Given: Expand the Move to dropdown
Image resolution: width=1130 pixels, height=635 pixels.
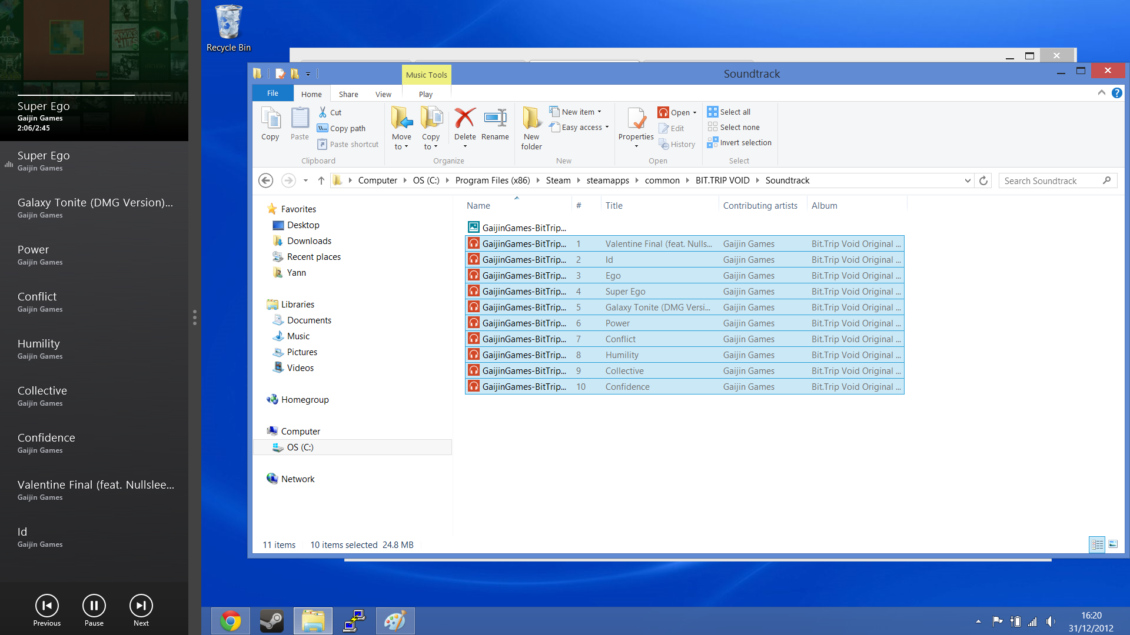Looking at the screenshot, I should click(401, 142).
